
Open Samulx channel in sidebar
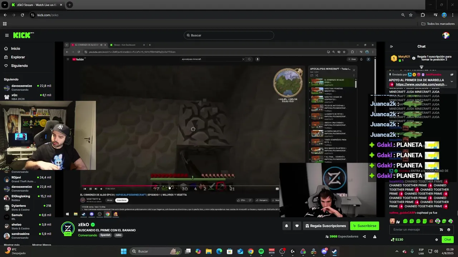[x=27, y=217]
